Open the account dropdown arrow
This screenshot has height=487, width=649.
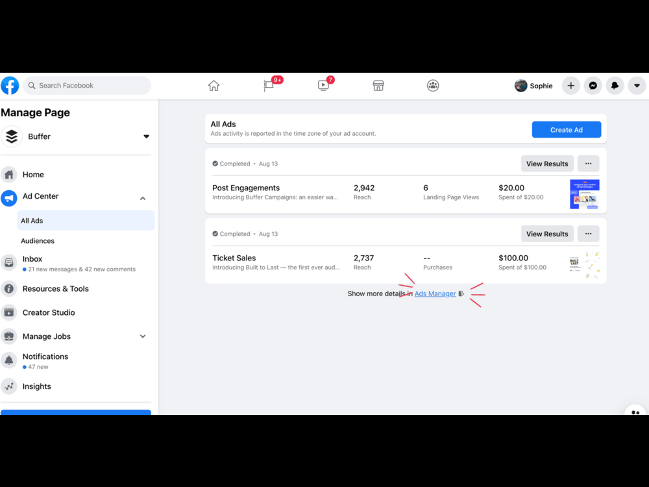tap(637, 86)
